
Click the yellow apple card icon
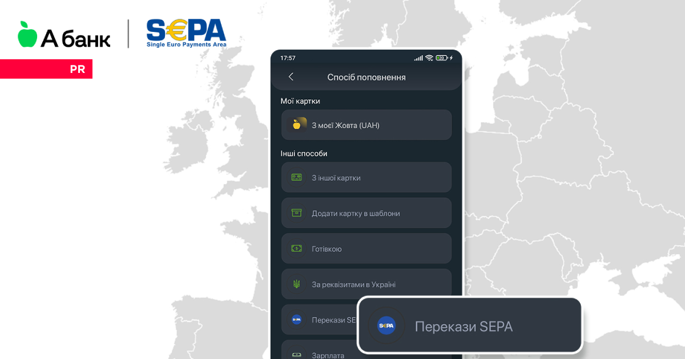pos(297,124)
